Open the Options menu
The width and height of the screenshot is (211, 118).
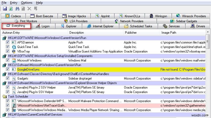(x=27, y=3)
